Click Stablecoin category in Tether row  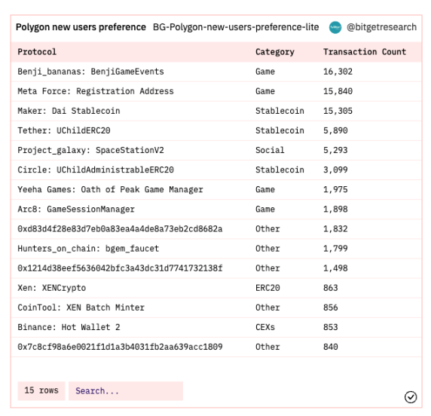pos(280,130)
